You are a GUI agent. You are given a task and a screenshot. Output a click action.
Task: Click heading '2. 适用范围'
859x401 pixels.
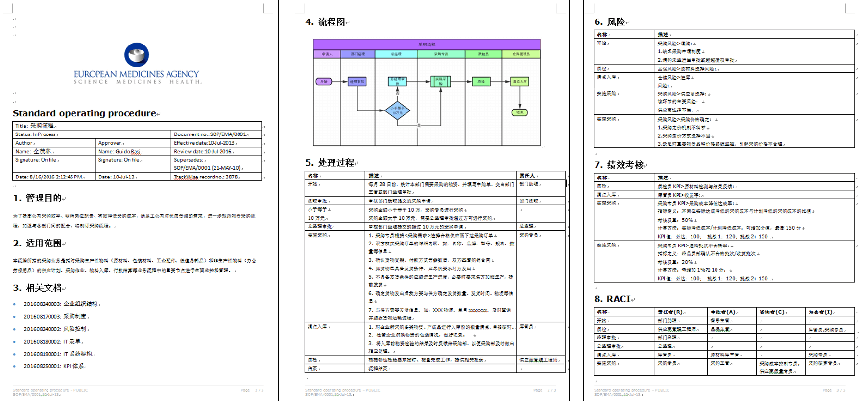coord(37,243)
